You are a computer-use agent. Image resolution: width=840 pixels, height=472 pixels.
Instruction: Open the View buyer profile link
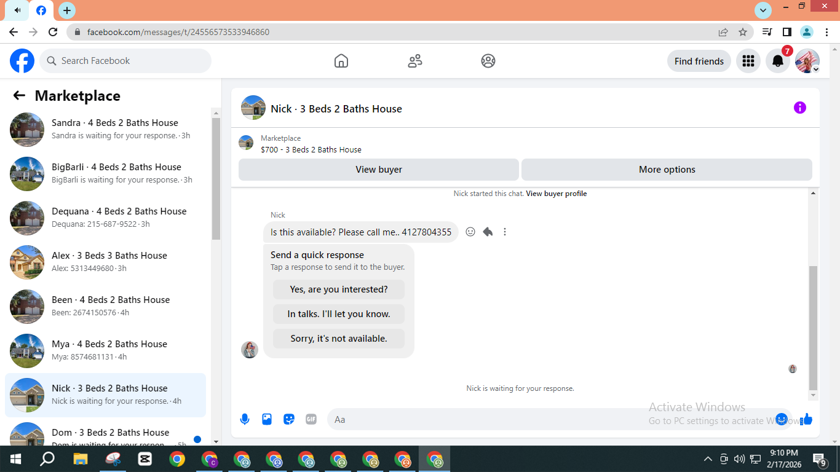tap(557, 194)
